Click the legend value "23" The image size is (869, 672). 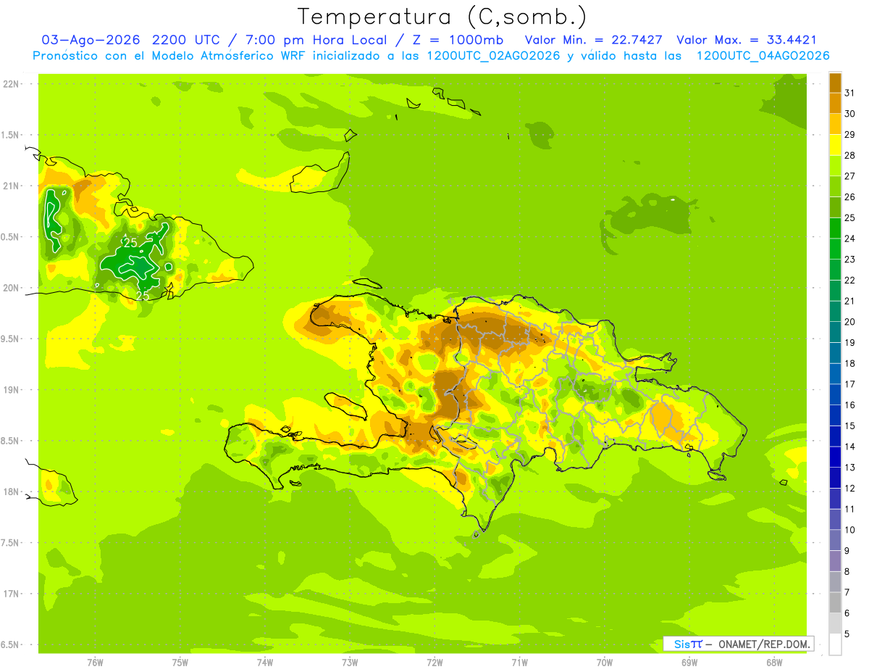[x=850, y=260]
